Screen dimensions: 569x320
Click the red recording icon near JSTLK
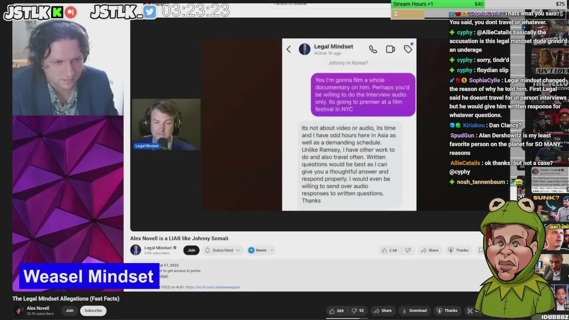(x=71, y=12)
